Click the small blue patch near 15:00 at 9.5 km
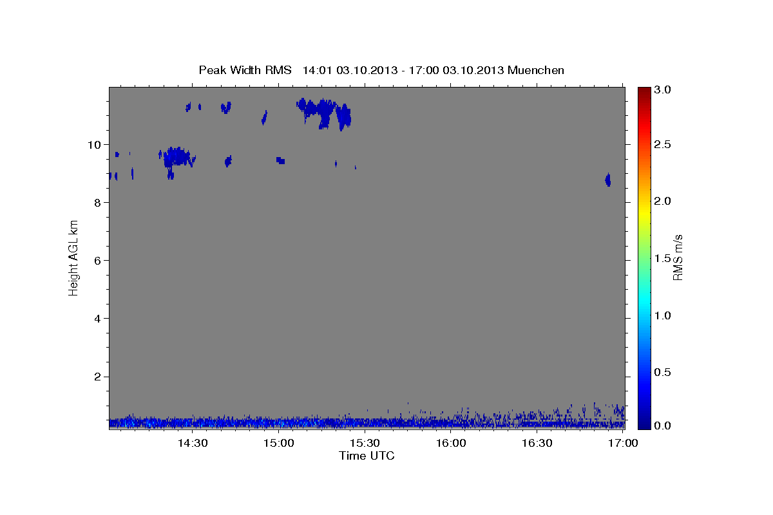The height and width of the screenshot is (515, 773). pyautogui.click(x=280, y=160)
